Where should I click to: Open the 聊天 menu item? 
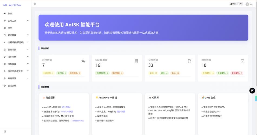click(10, 13)
